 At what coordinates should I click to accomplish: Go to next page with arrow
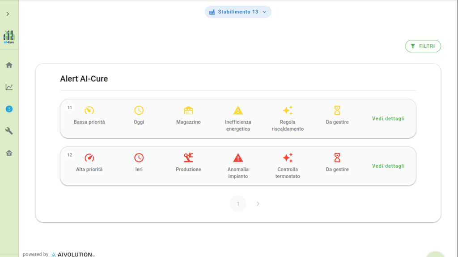(x=258, y=204)
